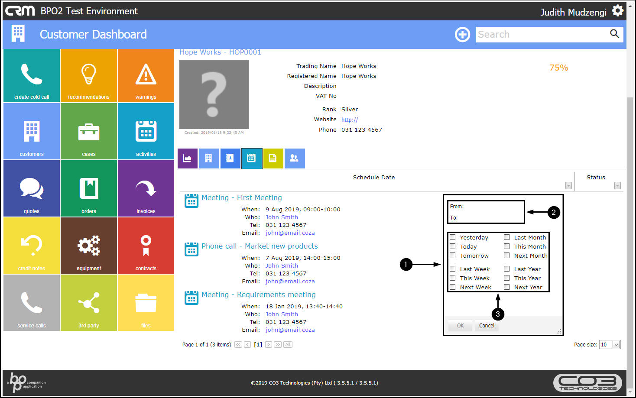
Task: Switch to the building tab
Action: click(x=209, y=159)
